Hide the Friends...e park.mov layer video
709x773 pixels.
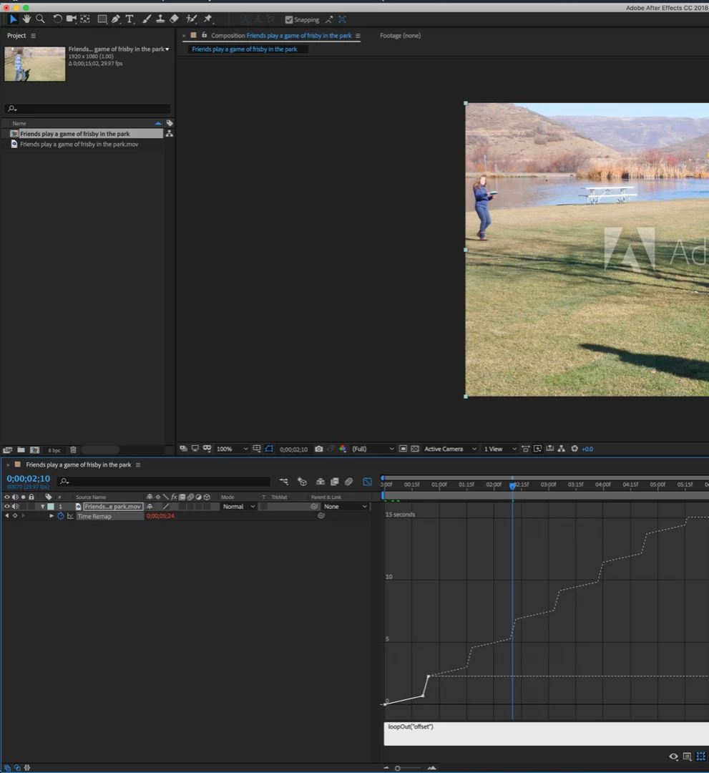pos(7,506)
